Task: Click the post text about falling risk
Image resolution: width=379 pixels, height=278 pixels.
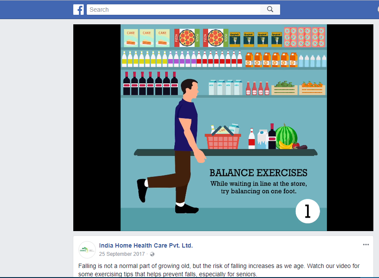Action: click(219, 270)
